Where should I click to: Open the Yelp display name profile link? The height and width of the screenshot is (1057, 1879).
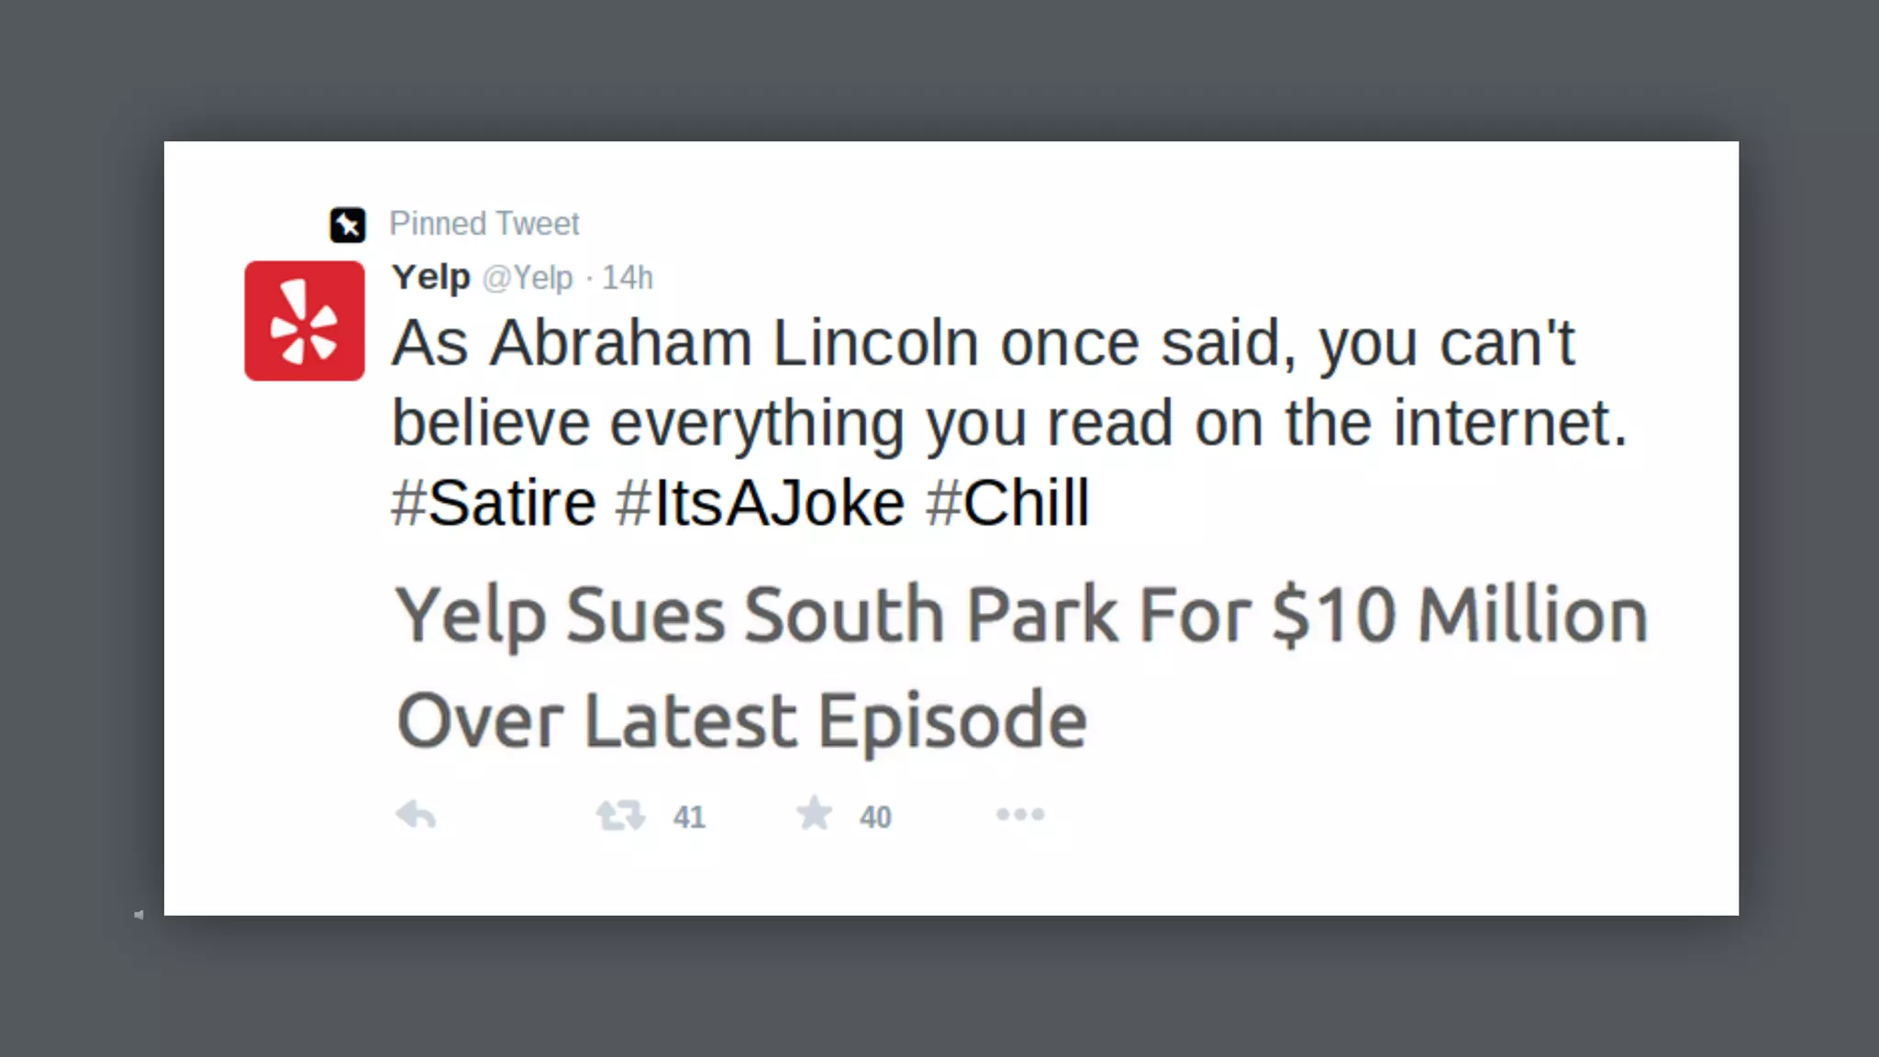pyautogui.click(x=430, y=277)
